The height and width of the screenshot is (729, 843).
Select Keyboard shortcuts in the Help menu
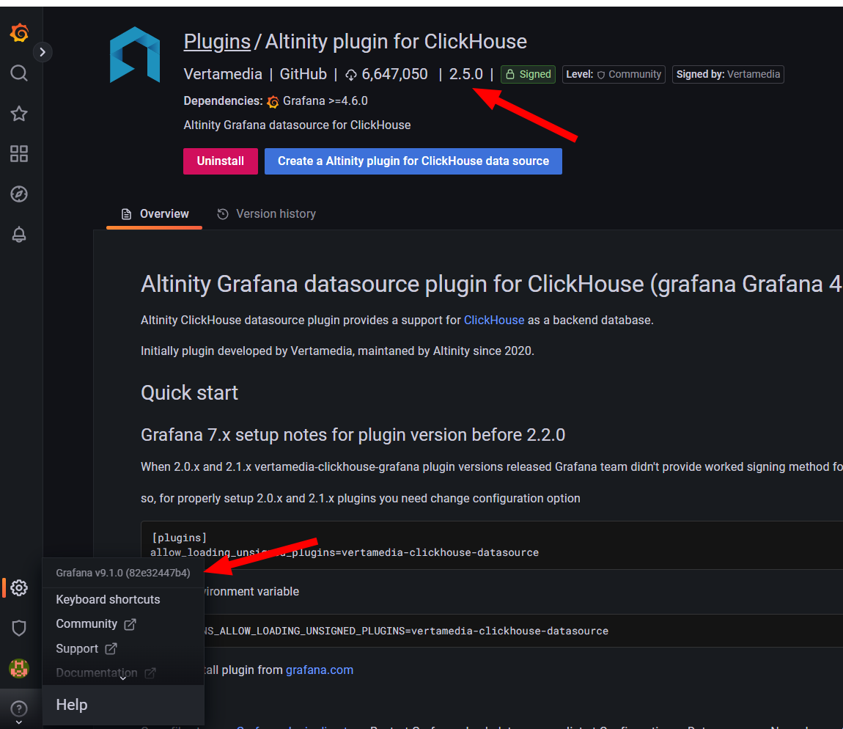pos(108,599)
